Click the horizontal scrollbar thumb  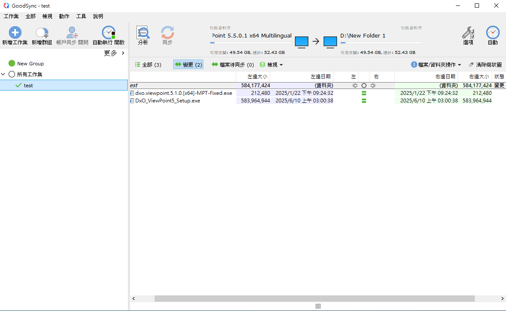tap(314, 298)
